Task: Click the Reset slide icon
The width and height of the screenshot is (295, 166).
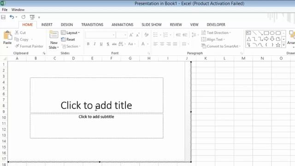Action: (x=68, y=39)
